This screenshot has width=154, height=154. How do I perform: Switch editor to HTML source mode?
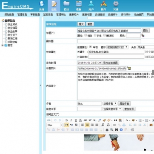tap(48, 120)
